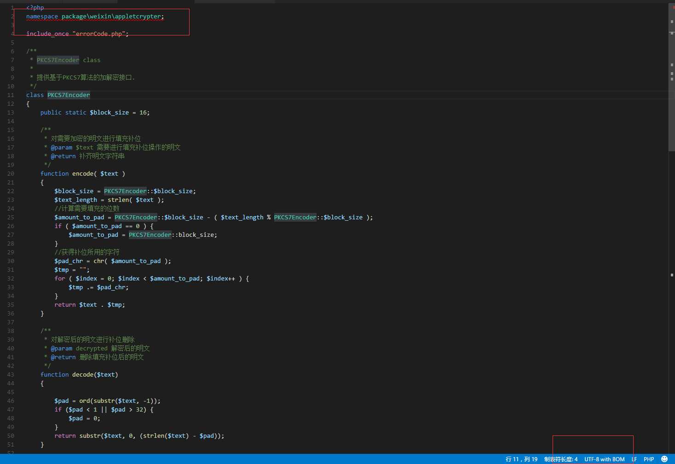675x464 pixels.
Task: Click the "errorCode.php" include string
Action: 98,34
